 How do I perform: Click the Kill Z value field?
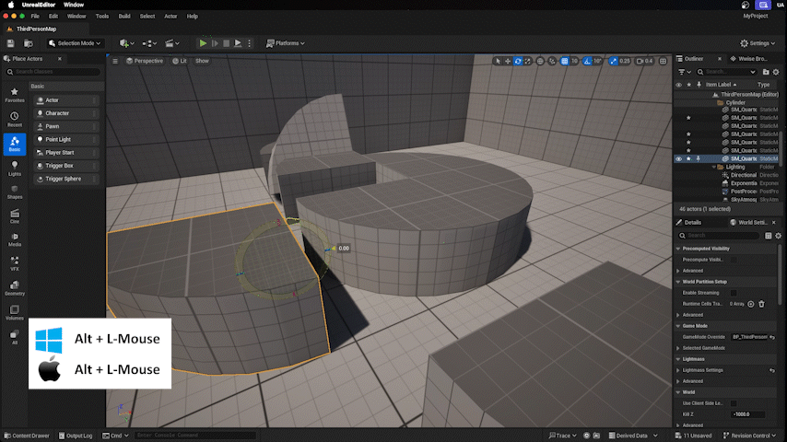coord(747,414)
